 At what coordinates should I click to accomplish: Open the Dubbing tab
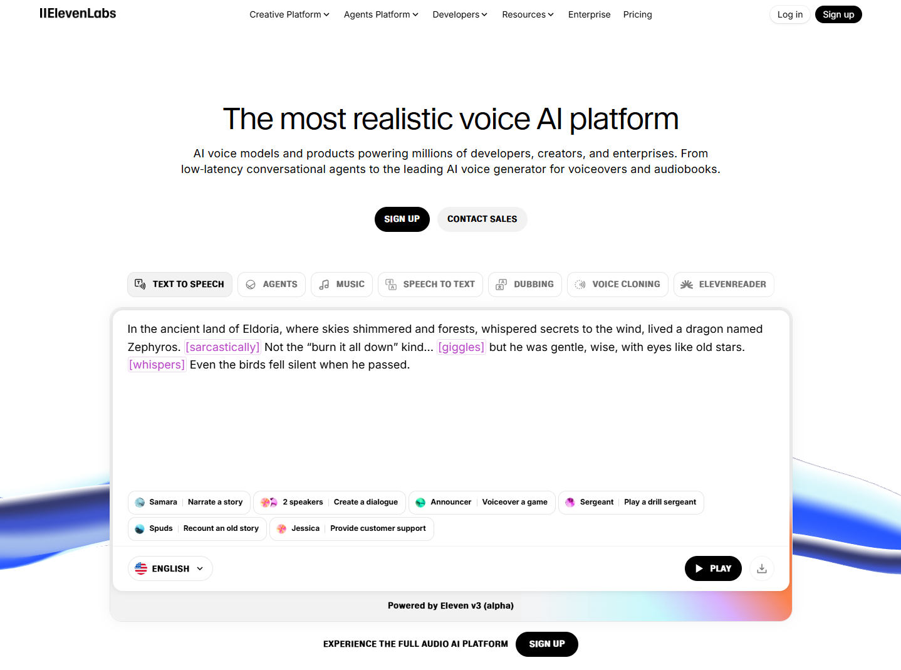(525, 285)
